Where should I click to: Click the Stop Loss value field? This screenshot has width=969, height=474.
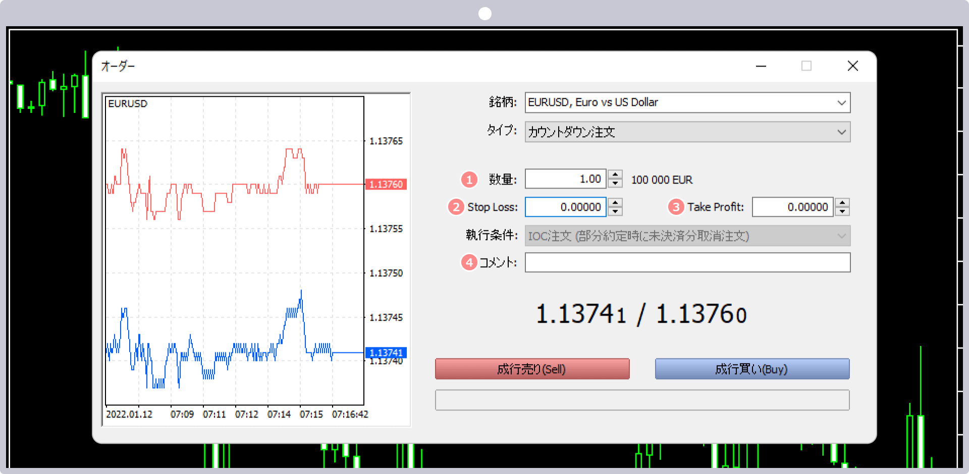tap(565, 207)
